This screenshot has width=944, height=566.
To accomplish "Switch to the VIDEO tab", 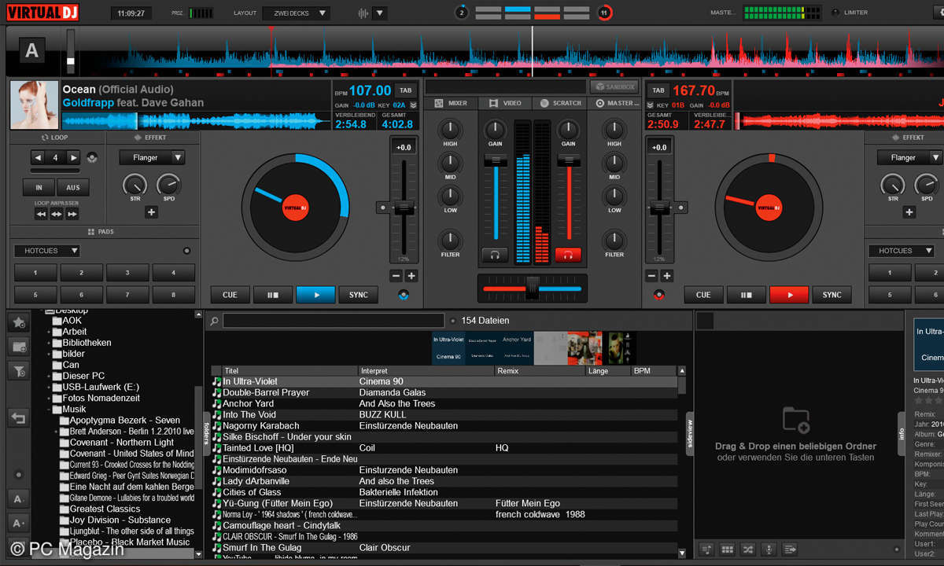I will tap(505, 103).
